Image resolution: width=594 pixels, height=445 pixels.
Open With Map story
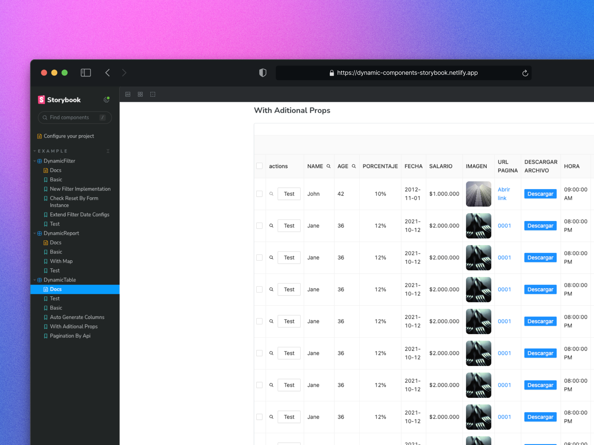61,261
